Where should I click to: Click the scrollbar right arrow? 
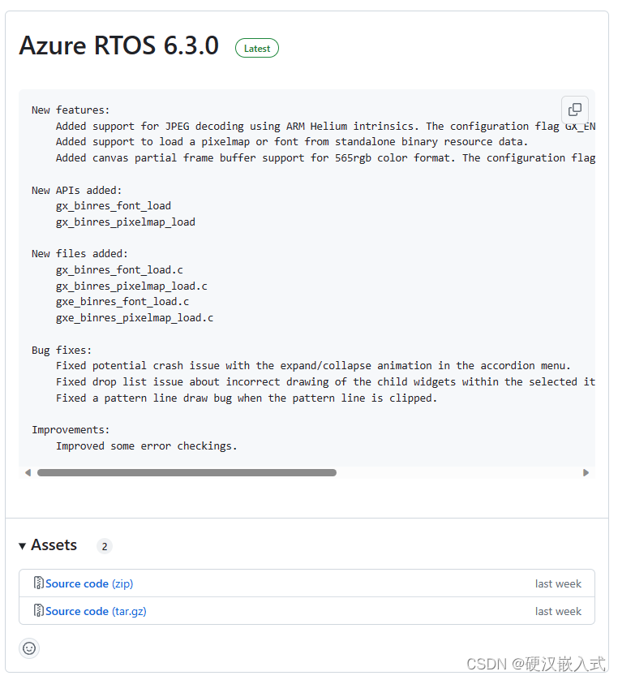point(586,473)
